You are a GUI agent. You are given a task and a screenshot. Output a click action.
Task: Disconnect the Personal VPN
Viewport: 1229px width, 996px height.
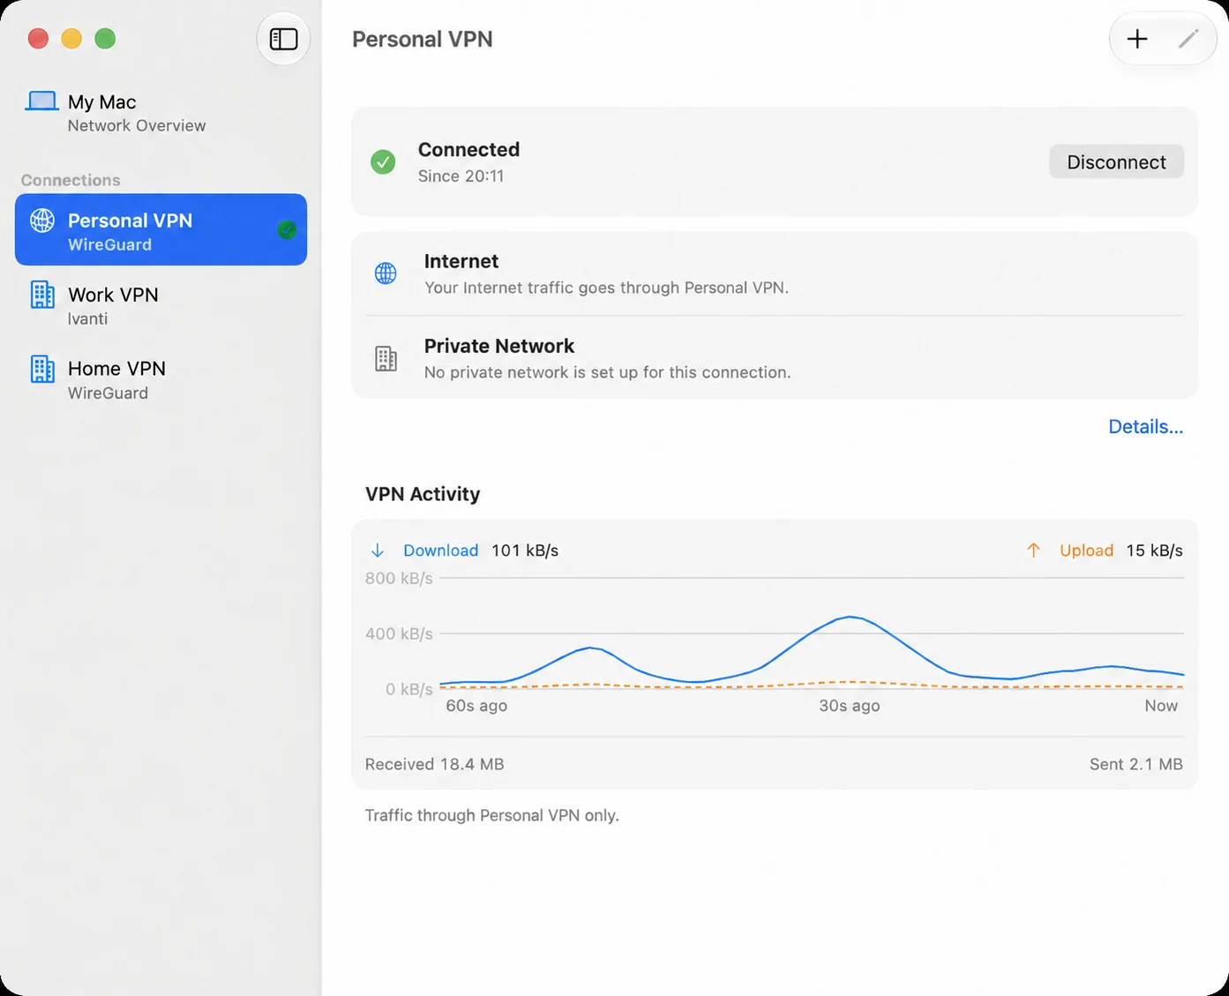[x=1116, y=162]
